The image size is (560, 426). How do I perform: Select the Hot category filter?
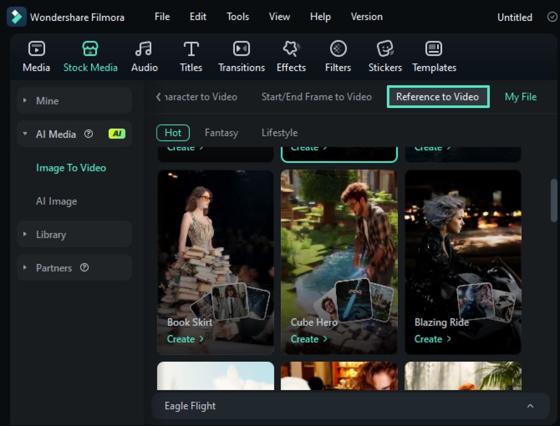(173, 133)
